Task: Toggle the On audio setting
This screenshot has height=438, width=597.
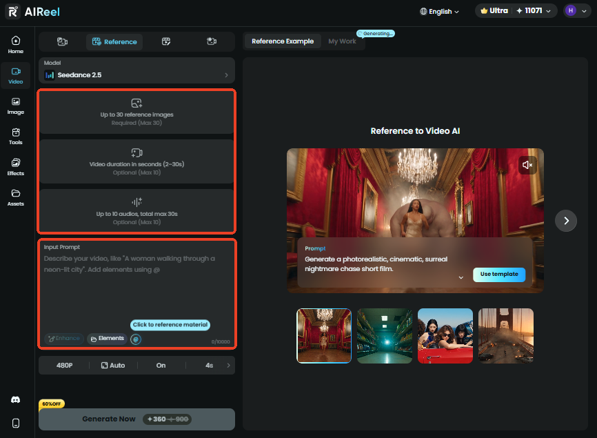Action: pos(161,366)
